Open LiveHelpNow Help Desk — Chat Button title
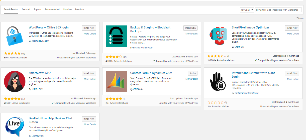Viewport: 306px width, 140px height. (50, 120)
